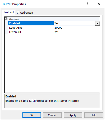Open Help from the bottom button
The height and width of the screenshot is (120, 105).
point(94,115)
